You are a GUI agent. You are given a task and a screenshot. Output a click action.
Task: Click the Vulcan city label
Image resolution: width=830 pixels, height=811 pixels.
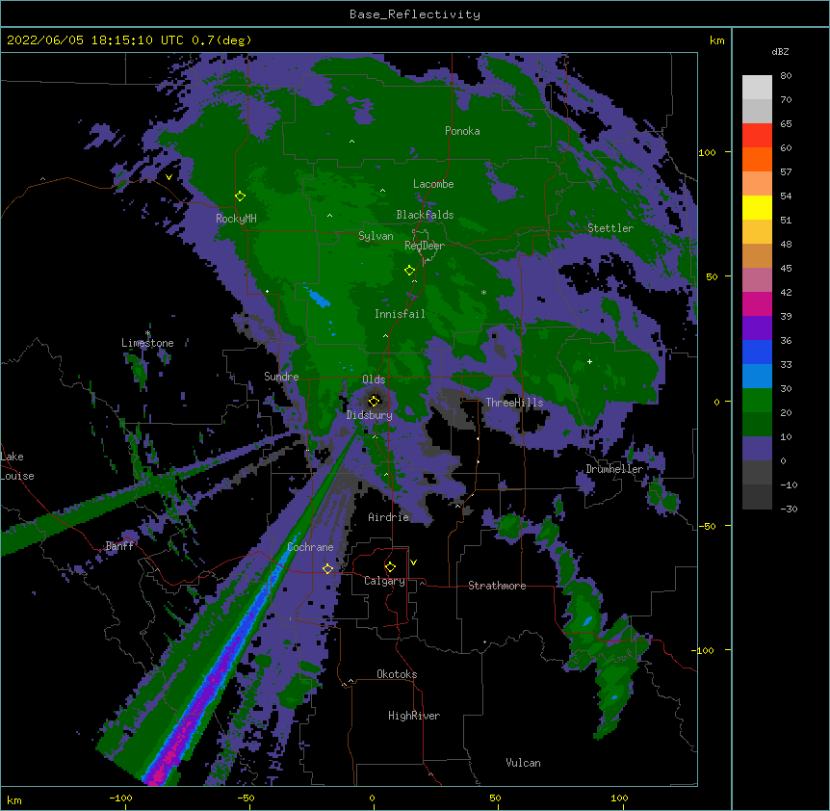523,763
